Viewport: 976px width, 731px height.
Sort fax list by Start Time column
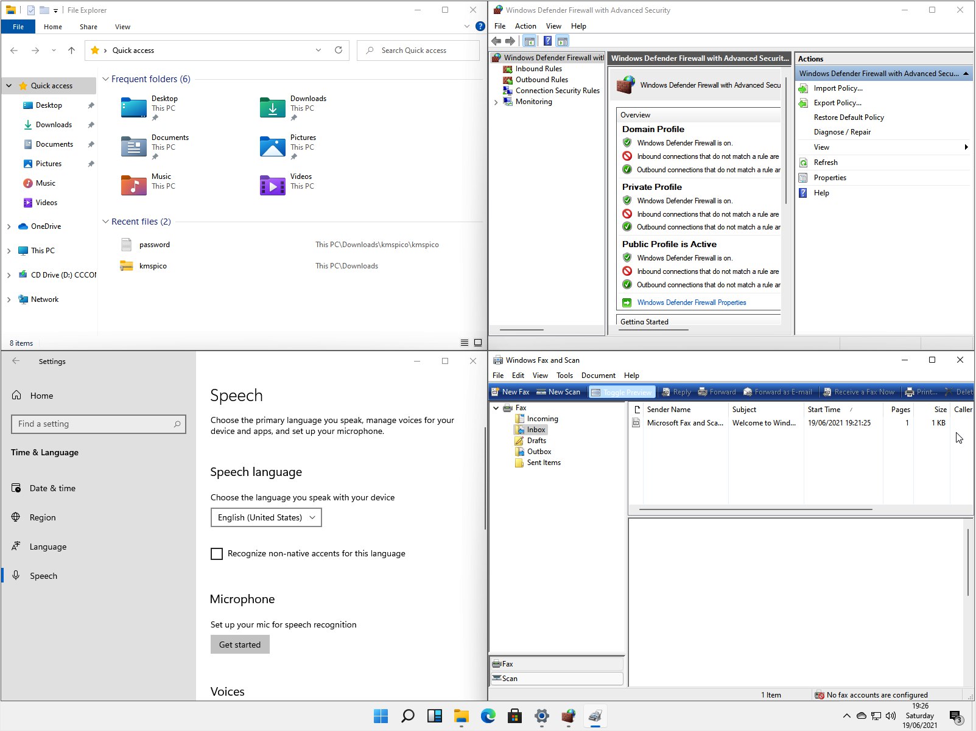[x=843, y=410]
